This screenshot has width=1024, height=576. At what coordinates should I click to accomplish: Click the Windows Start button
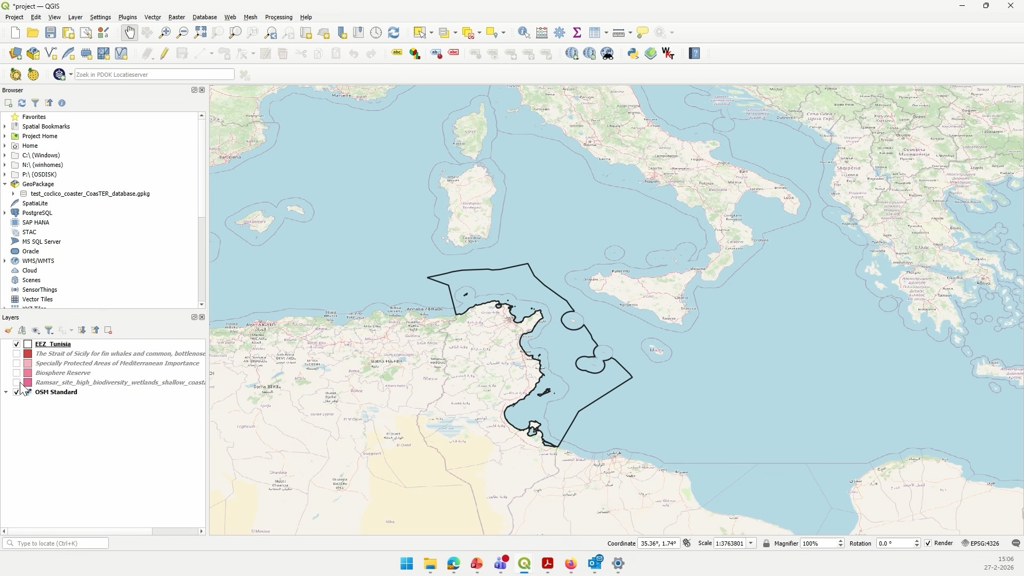point(406,564)
